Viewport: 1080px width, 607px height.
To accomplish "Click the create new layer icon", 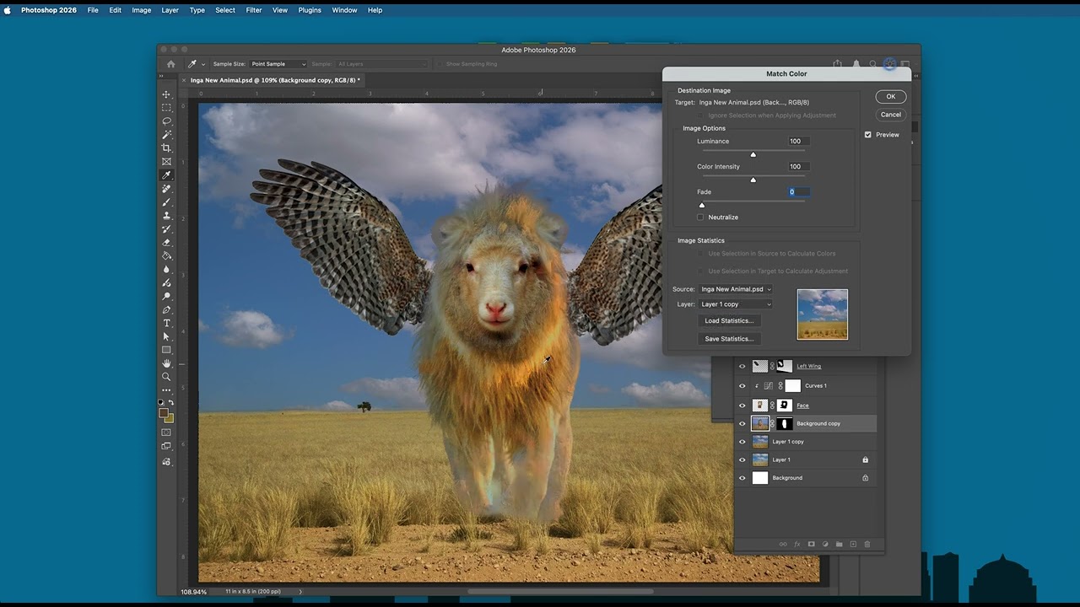I will coord(853,545).
